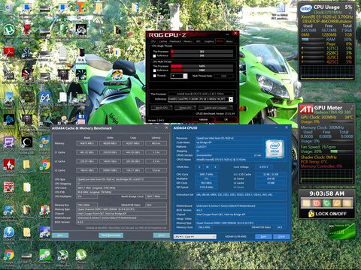Viewport: 361px width, 270px height.
Task: Click Save in the AIDA64 CPUID window
Action: coord(263,236)
